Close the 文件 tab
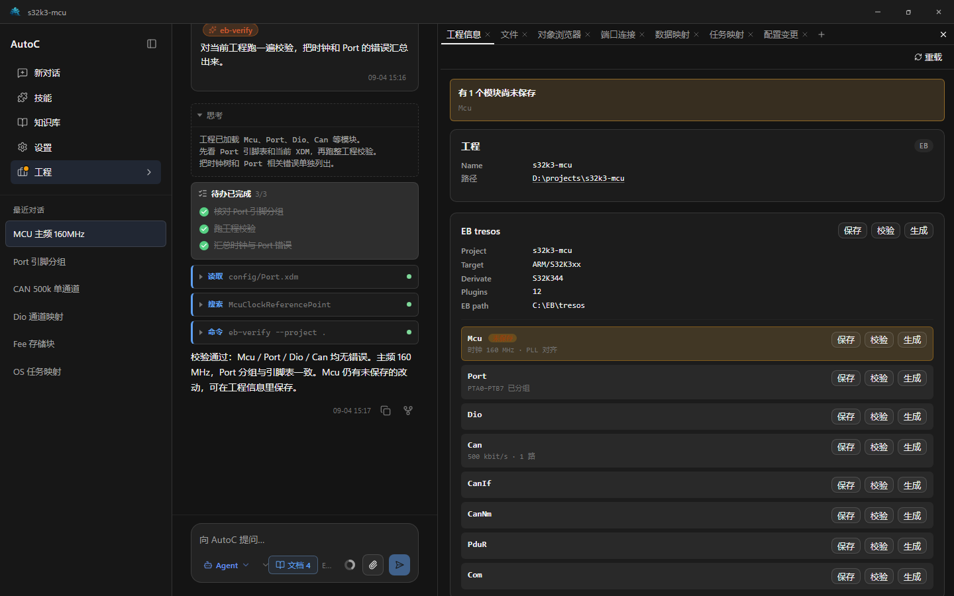954x596 pixels. click(x=525, y=34)
